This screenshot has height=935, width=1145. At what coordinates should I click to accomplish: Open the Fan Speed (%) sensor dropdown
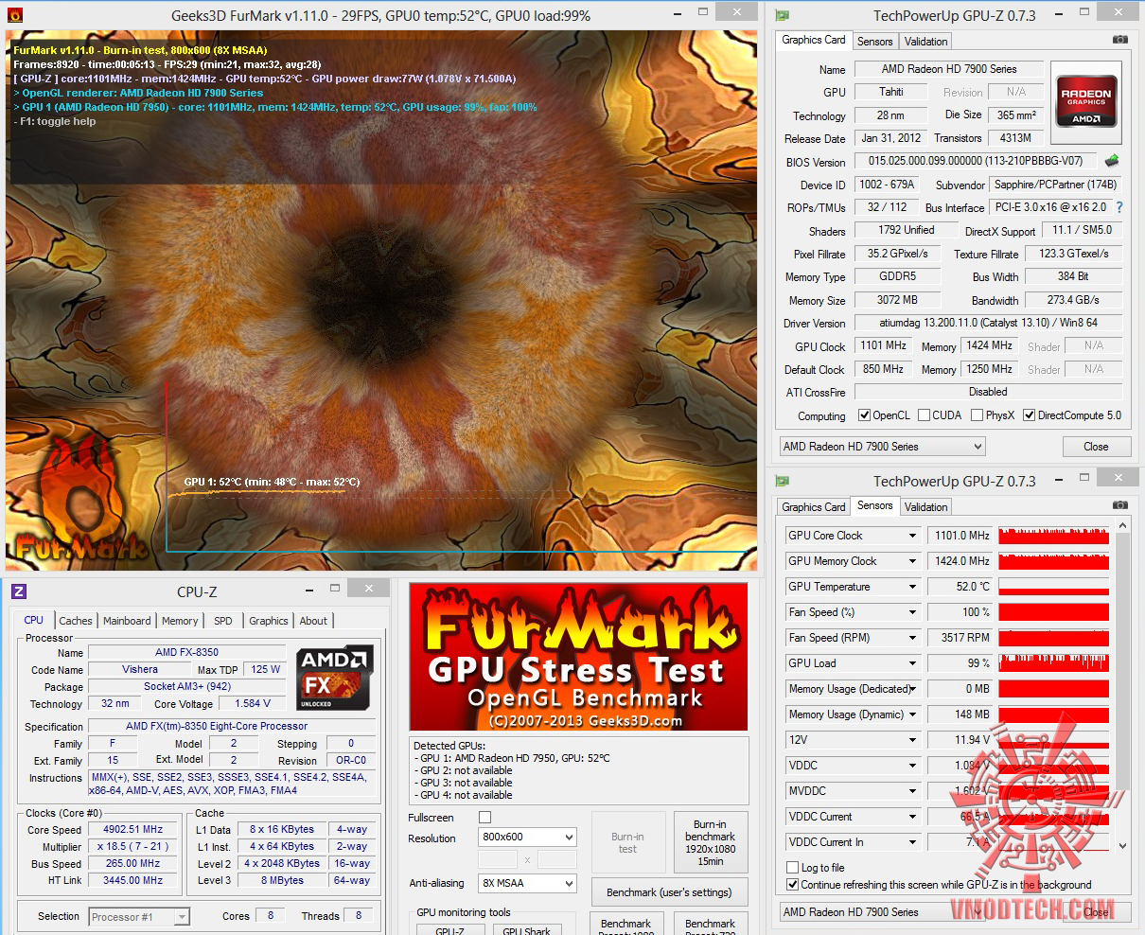(x=852, y=612)
